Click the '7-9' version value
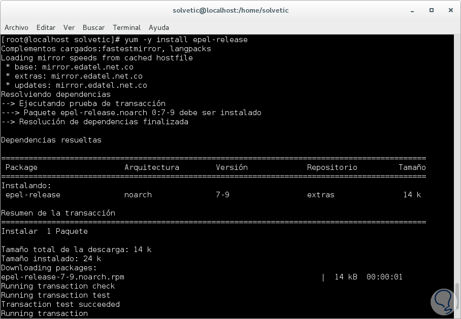This screenshot has width=461, height=319. 222,195
